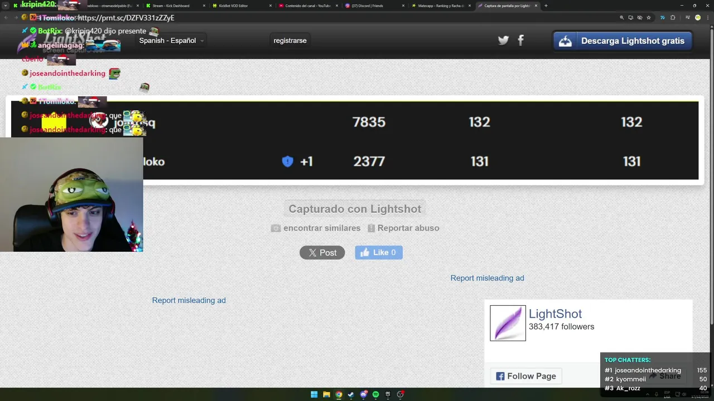This screenshot has width=714, height=401.
Task: Open the Chrome profile avatar
Action: (698, 17)
